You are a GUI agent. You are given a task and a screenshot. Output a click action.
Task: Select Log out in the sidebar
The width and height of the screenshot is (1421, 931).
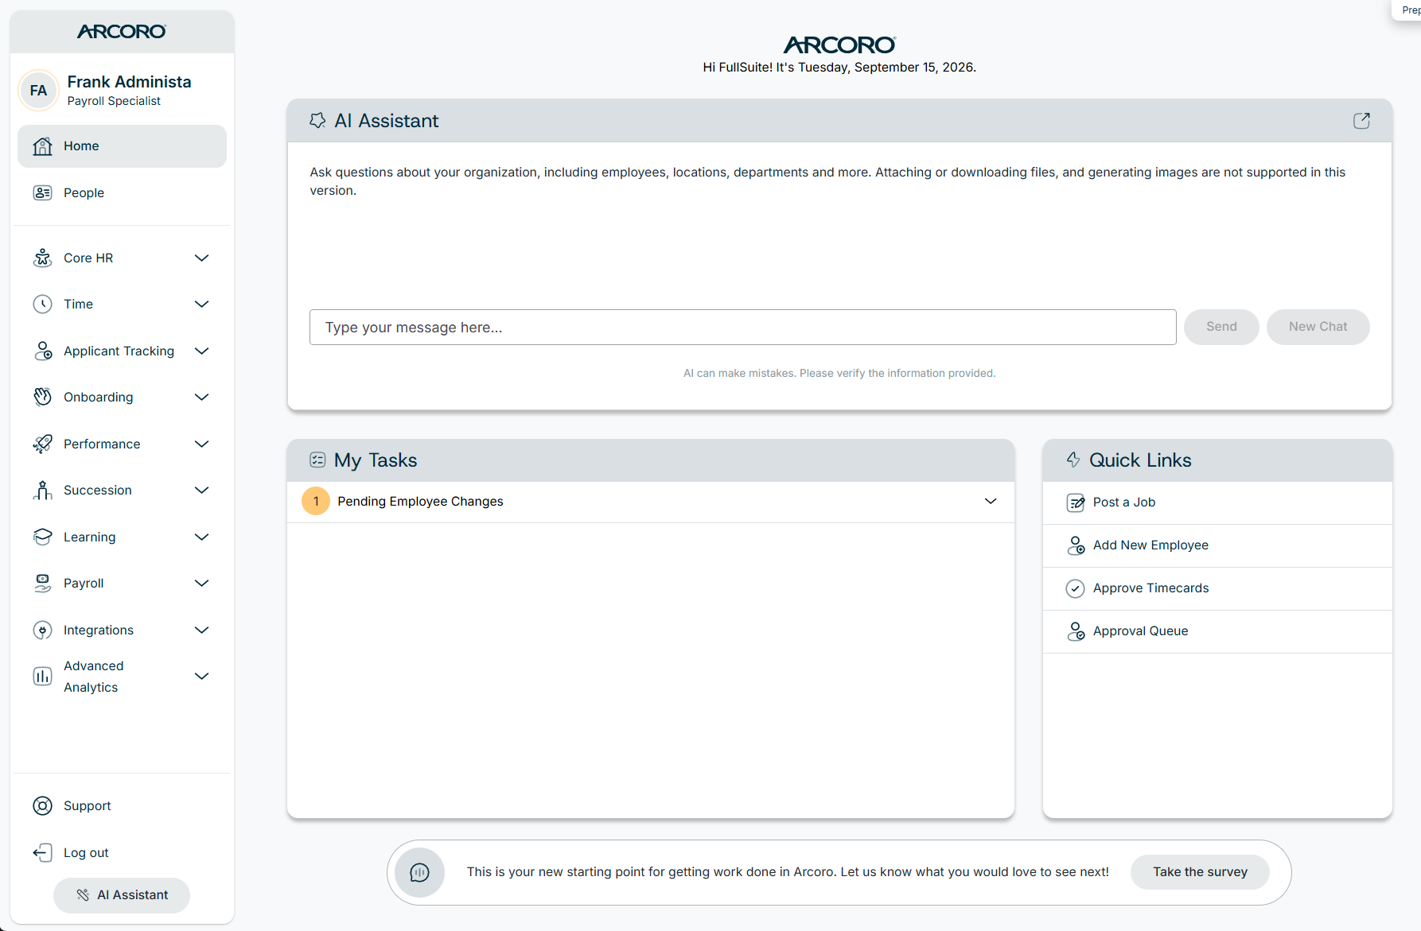(86, 853)
